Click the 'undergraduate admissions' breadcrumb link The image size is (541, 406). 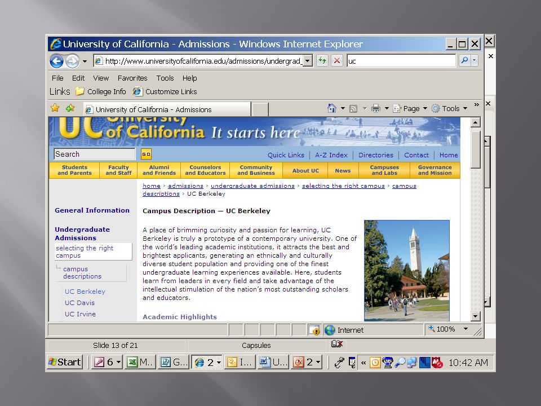[252, 186]
